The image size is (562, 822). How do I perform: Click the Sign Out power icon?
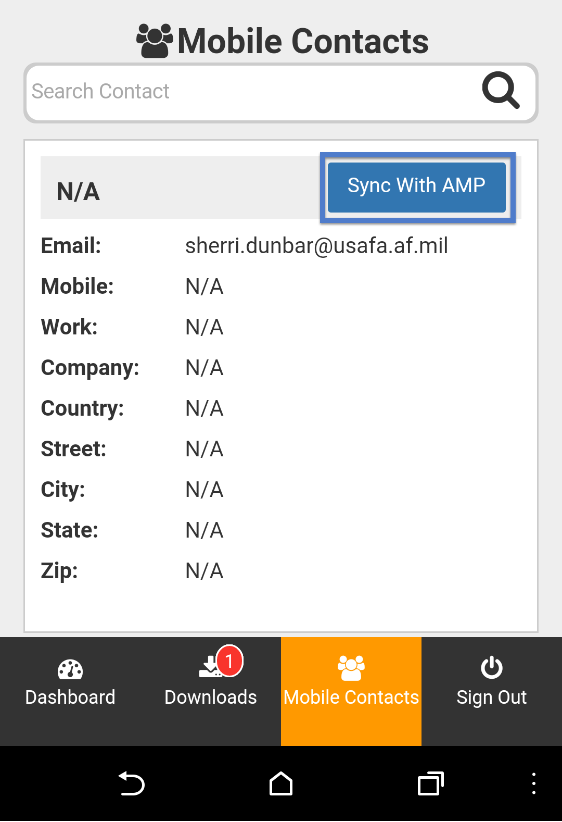[492, 668]
